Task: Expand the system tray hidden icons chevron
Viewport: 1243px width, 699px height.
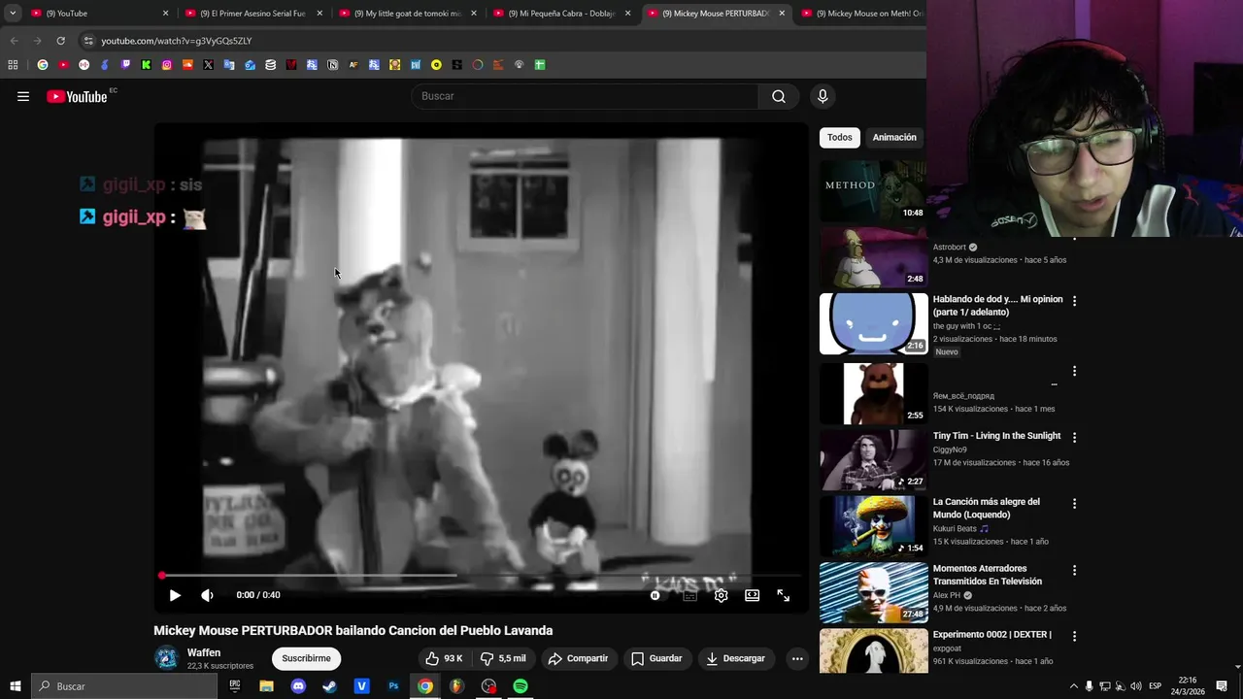Action: coord(1073,686)
